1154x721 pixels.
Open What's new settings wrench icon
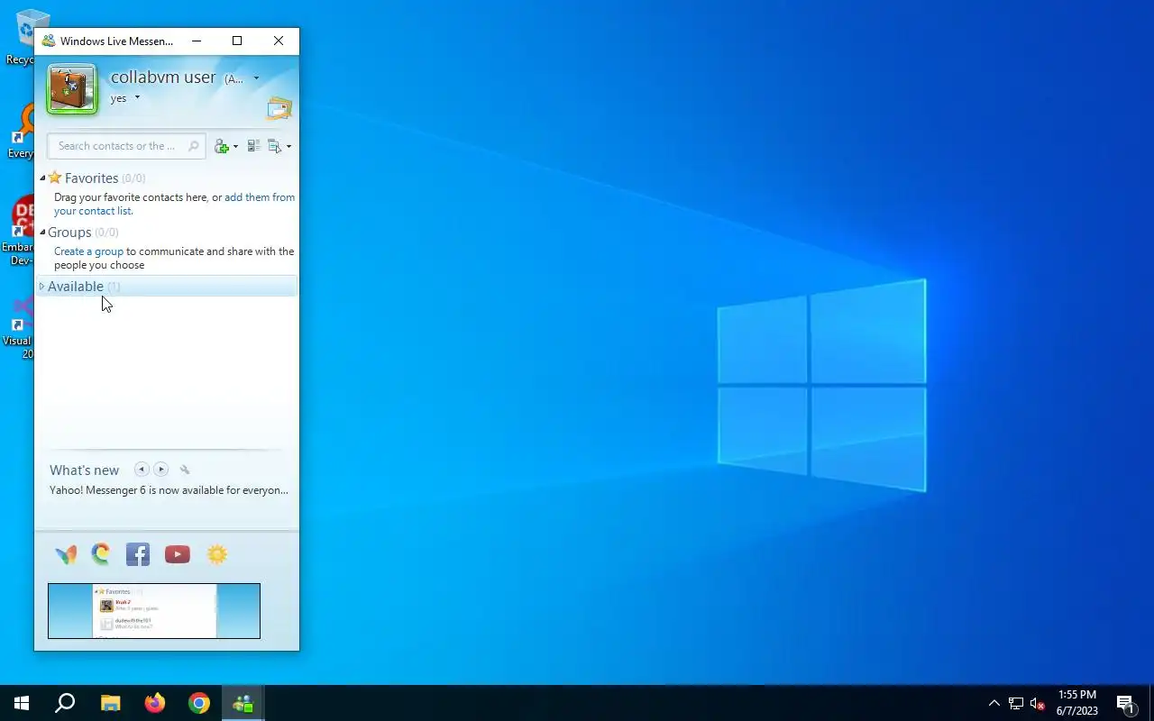[185, 470]
